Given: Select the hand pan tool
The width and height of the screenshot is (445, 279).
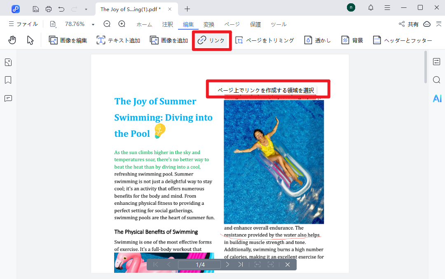Looking at the screenshot, I should 12,40.
